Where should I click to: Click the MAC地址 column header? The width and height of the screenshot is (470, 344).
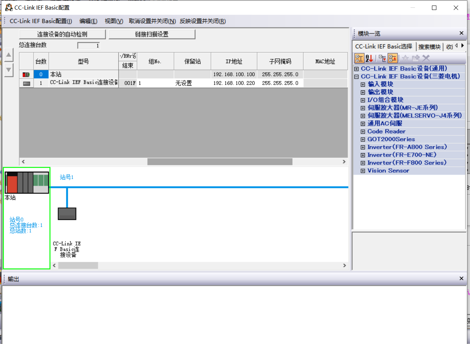325,61
